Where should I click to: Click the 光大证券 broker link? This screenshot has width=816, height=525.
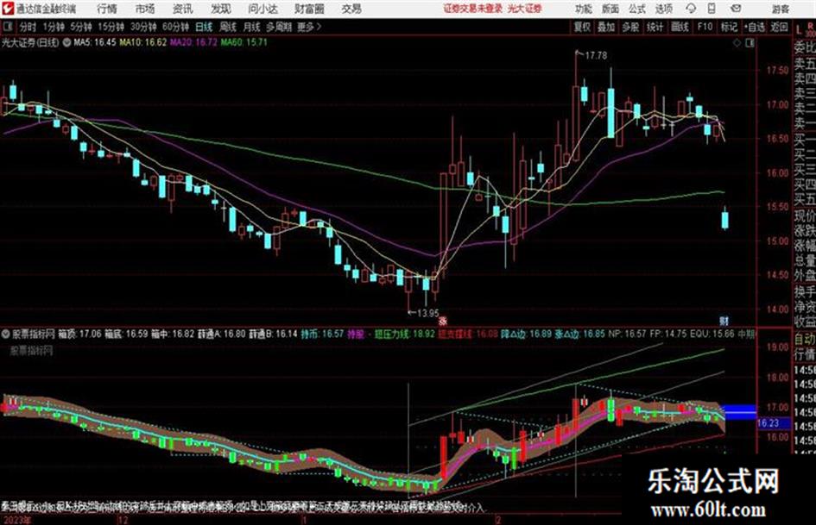pyautogui.click(x=525, y=9)
